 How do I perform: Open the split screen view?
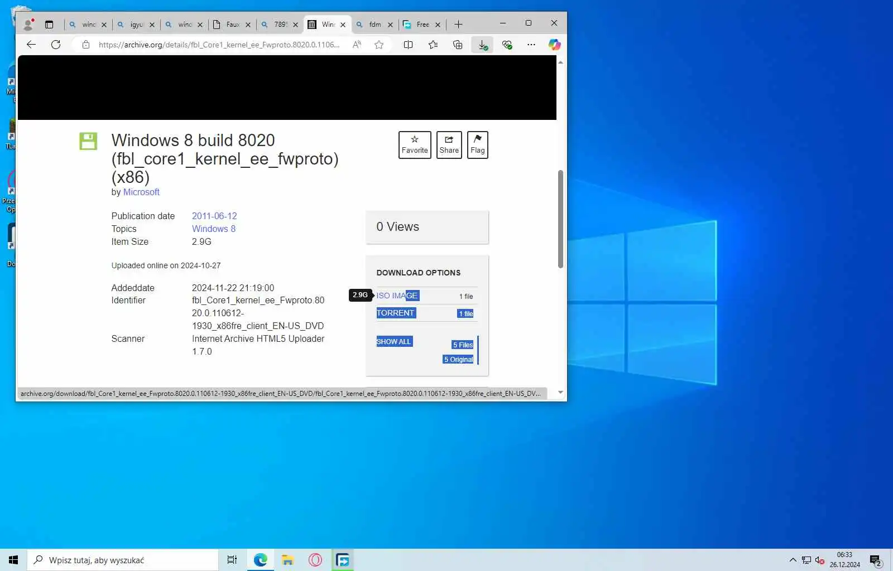click(x=408, y=45)
